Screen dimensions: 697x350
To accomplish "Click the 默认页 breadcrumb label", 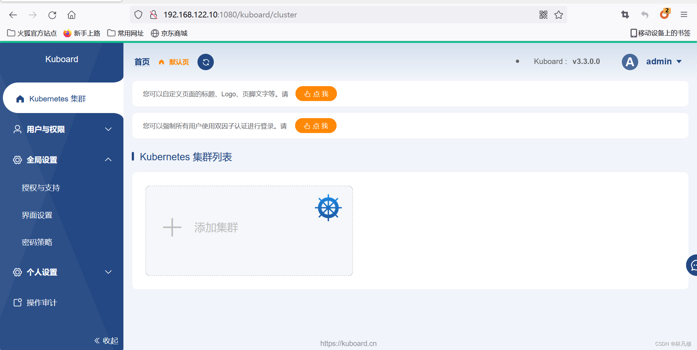I will pos(179,62).
